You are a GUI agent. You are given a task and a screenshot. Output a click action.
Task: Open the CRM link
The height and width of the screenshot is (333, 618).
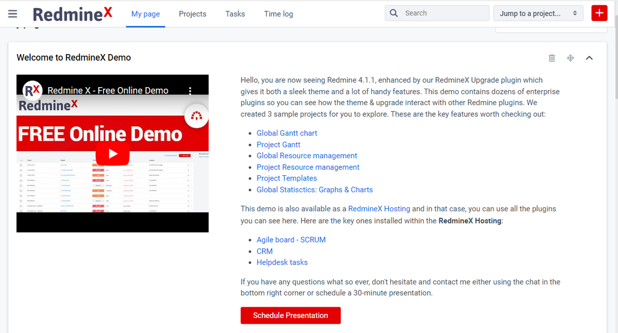265,251
